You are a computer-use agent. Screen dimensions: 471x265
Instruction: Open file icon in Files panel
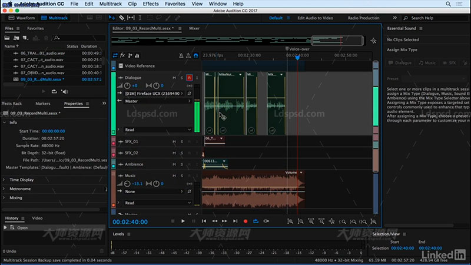click(x=7, y=38)
